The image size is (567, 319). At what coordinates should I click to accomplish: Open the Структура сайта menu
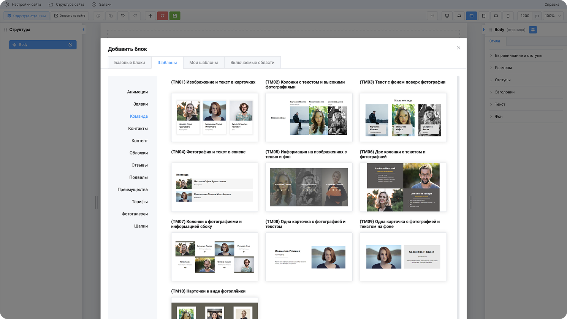(67, 5)
